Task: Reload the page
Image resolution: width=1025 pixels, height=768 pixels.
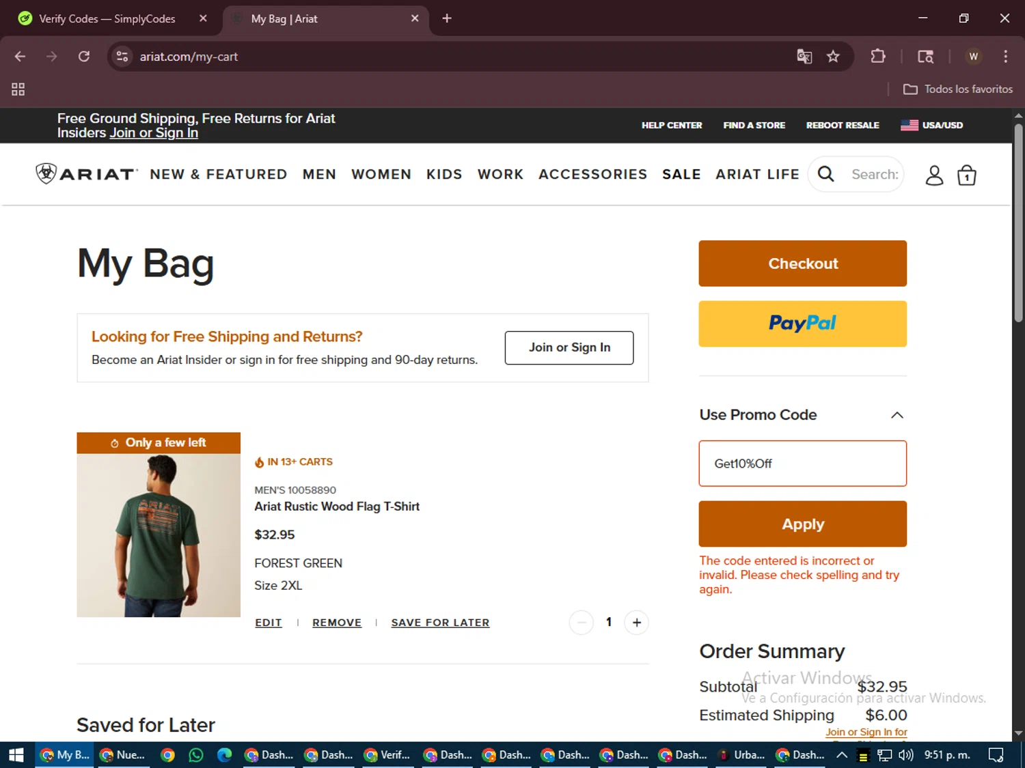Action: 84,57
